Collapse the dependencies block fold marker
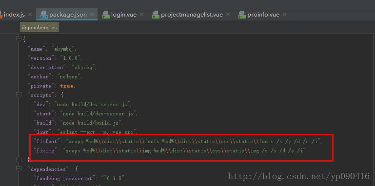The height and width of the screenshot is (186, 375). [19, 169]
